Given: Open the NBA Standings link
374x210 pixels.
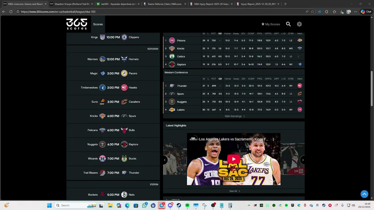Looking at the screenshot, I should pos(235,116).
